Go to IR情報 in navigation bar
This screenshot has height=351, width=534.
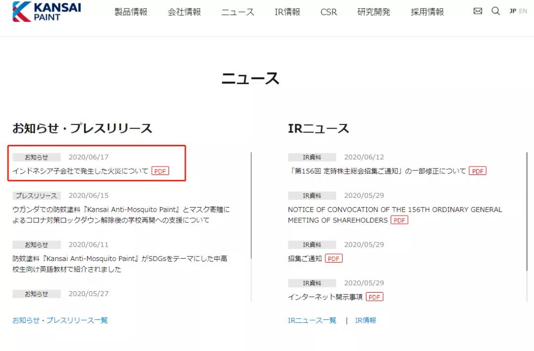coord(287,12)
